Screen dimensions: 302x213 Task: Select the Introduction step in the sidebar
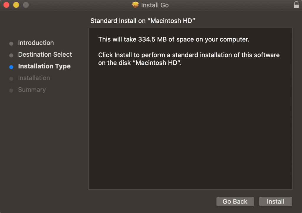click(36, 43)
